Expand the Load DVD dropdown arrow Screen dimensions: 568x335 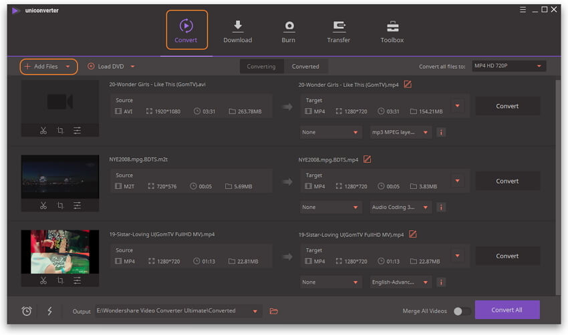click(x=132, y=67)
